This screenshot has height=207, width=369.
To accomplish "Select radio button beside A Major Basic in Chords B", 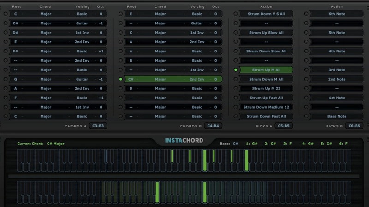I will [120, 51].
